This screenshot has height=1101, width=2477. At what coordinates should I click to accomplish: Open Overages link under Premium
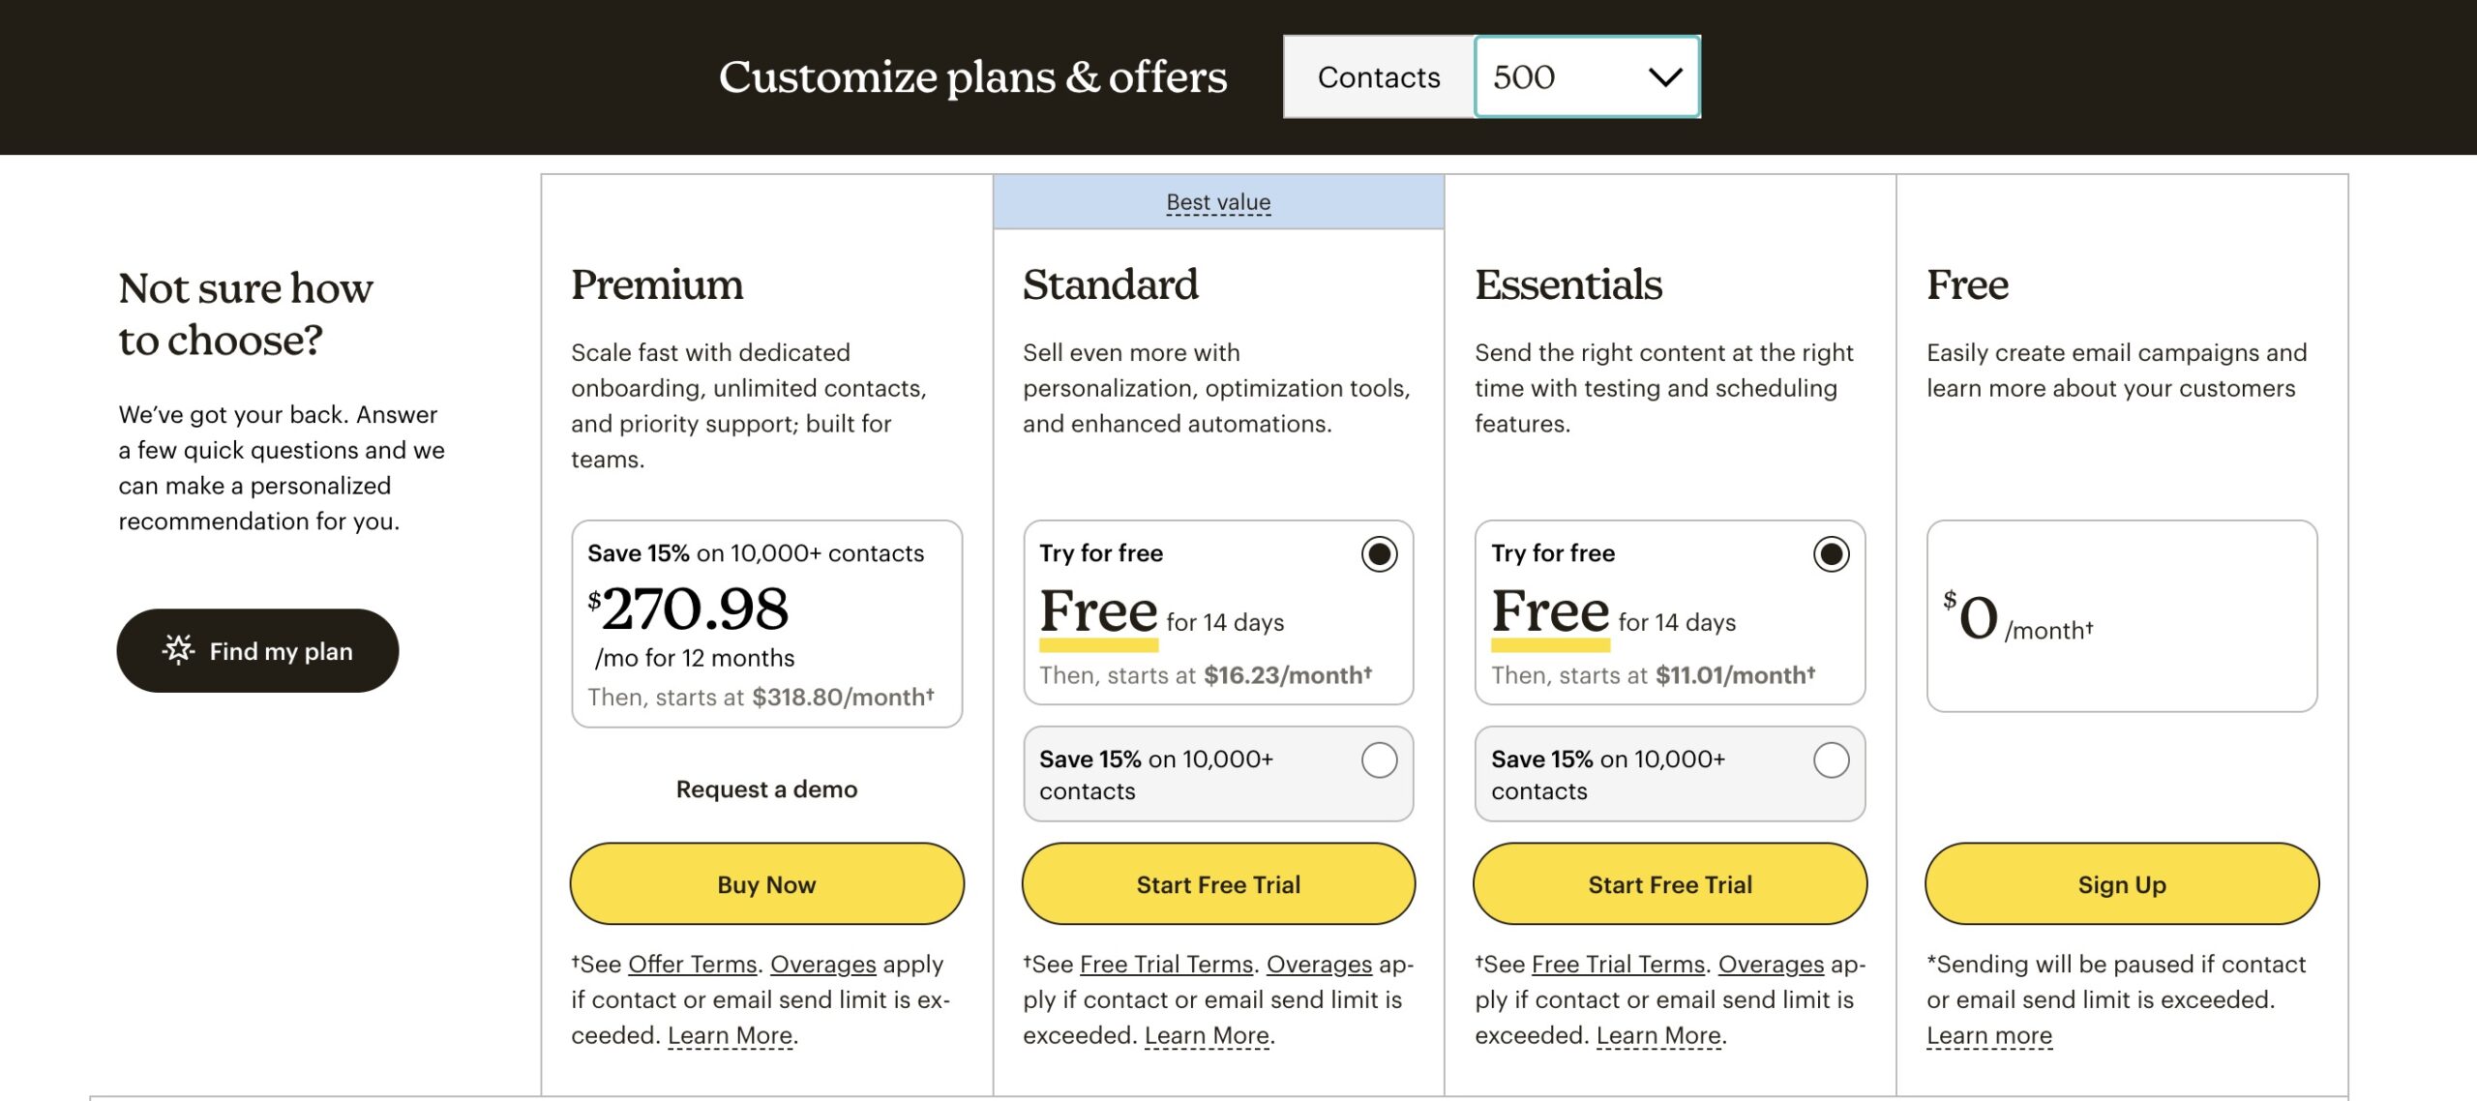(821, 963)
